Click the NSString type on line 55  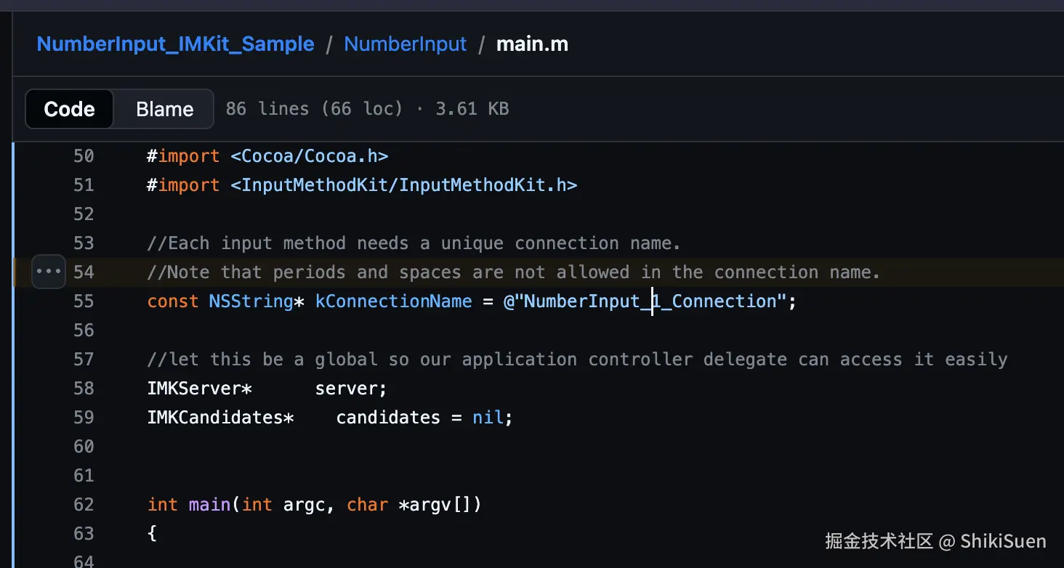(x=251, y=301)
